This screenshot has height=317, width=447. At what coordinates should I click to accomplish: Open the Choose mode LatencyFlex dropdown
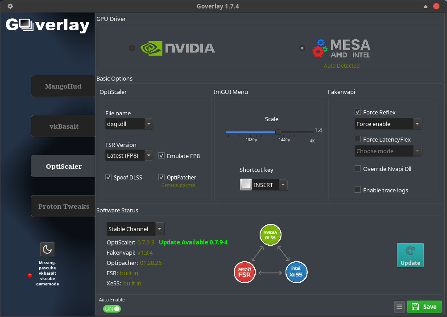coord(388,151)
